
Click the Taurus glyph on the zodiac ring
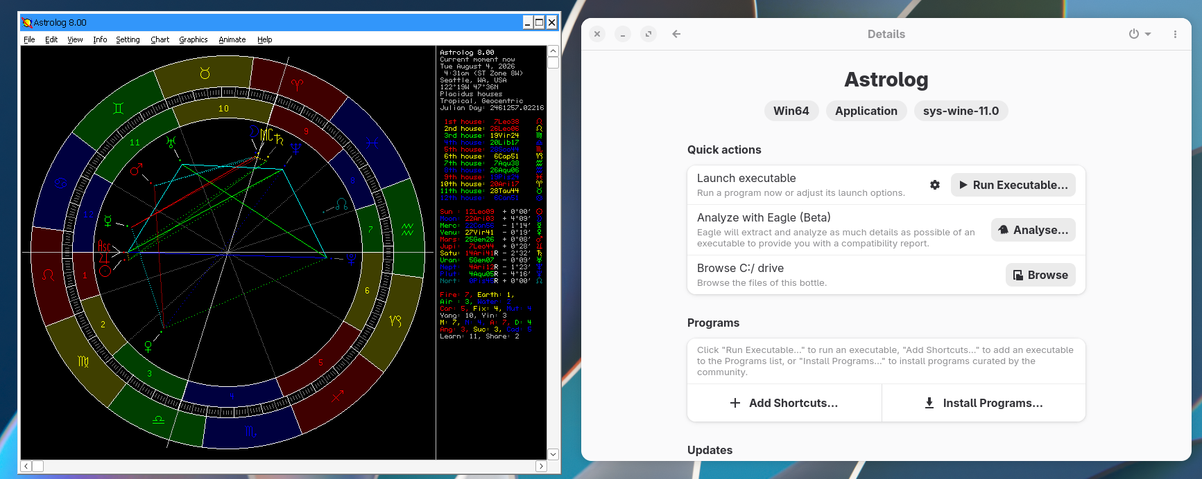[205, 73]
